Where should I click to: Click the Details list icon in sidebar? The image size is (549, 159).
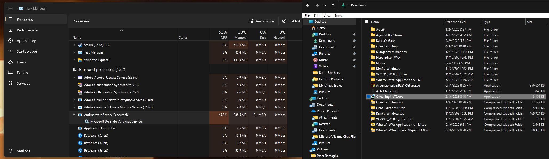tap(10, 72)
